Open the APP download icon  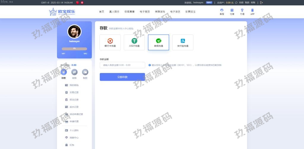(252, 11)
